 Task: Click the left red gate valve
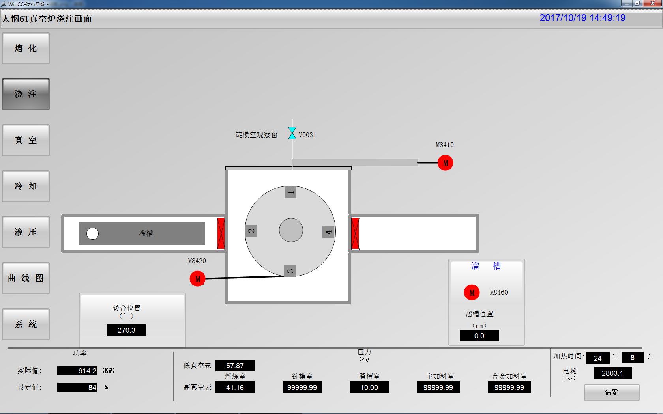click(221, 233)
